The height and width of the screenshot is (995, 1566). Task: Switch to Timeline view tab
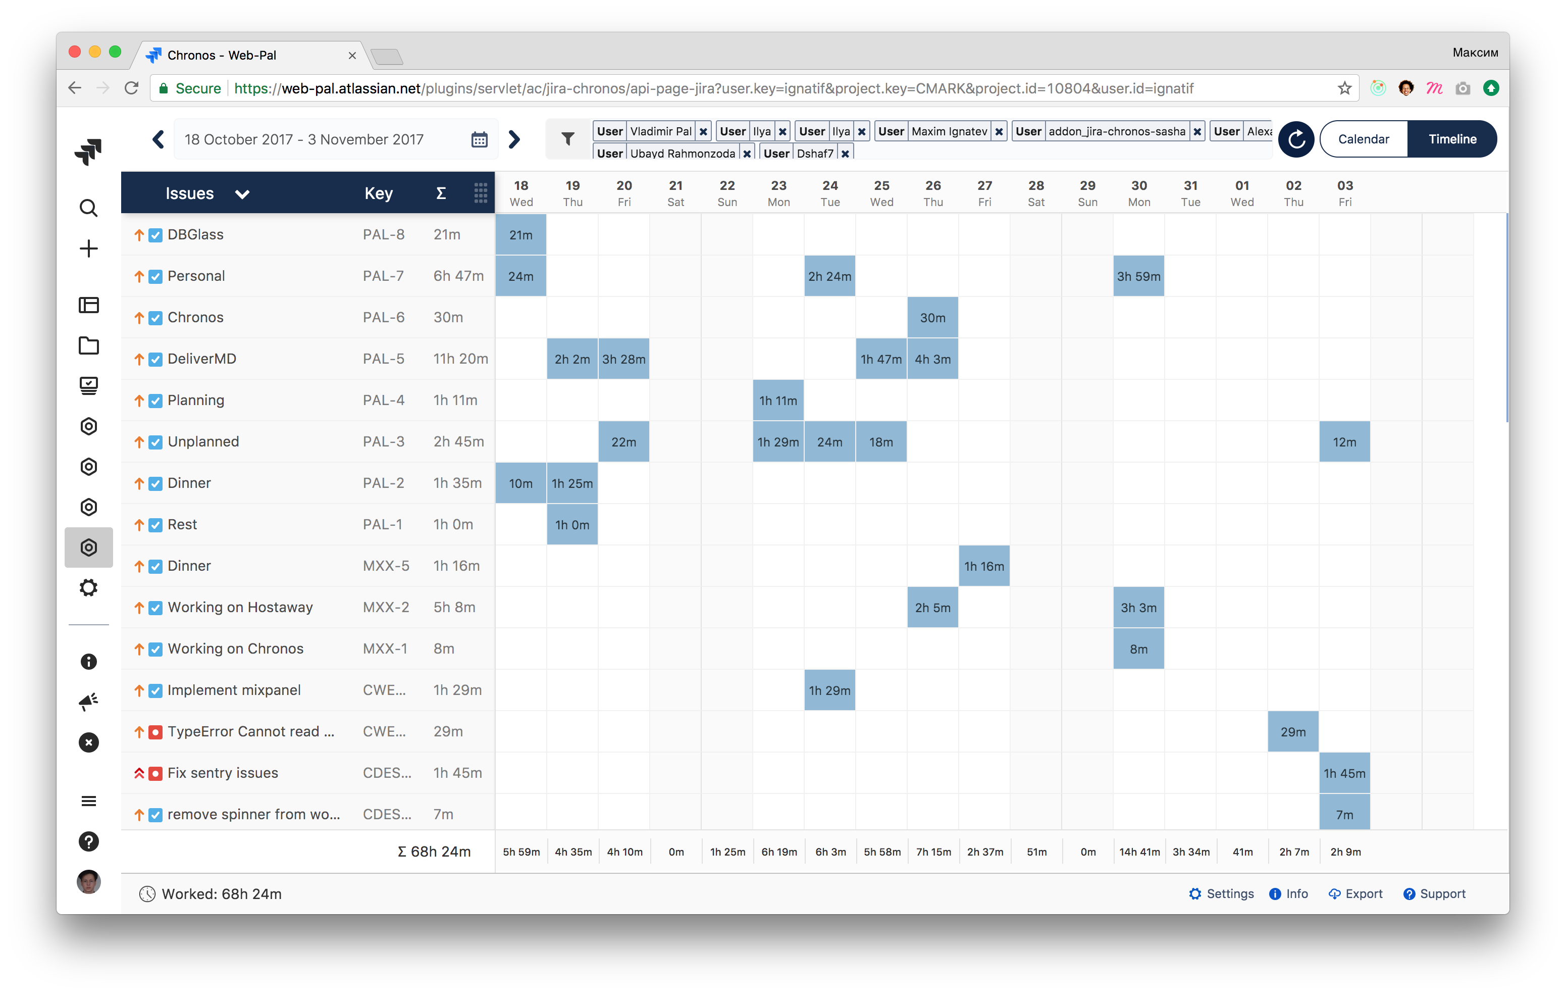tap(1452, 139)
